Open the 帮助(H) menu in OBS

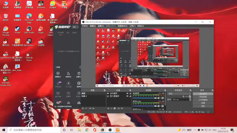point(140,26)
